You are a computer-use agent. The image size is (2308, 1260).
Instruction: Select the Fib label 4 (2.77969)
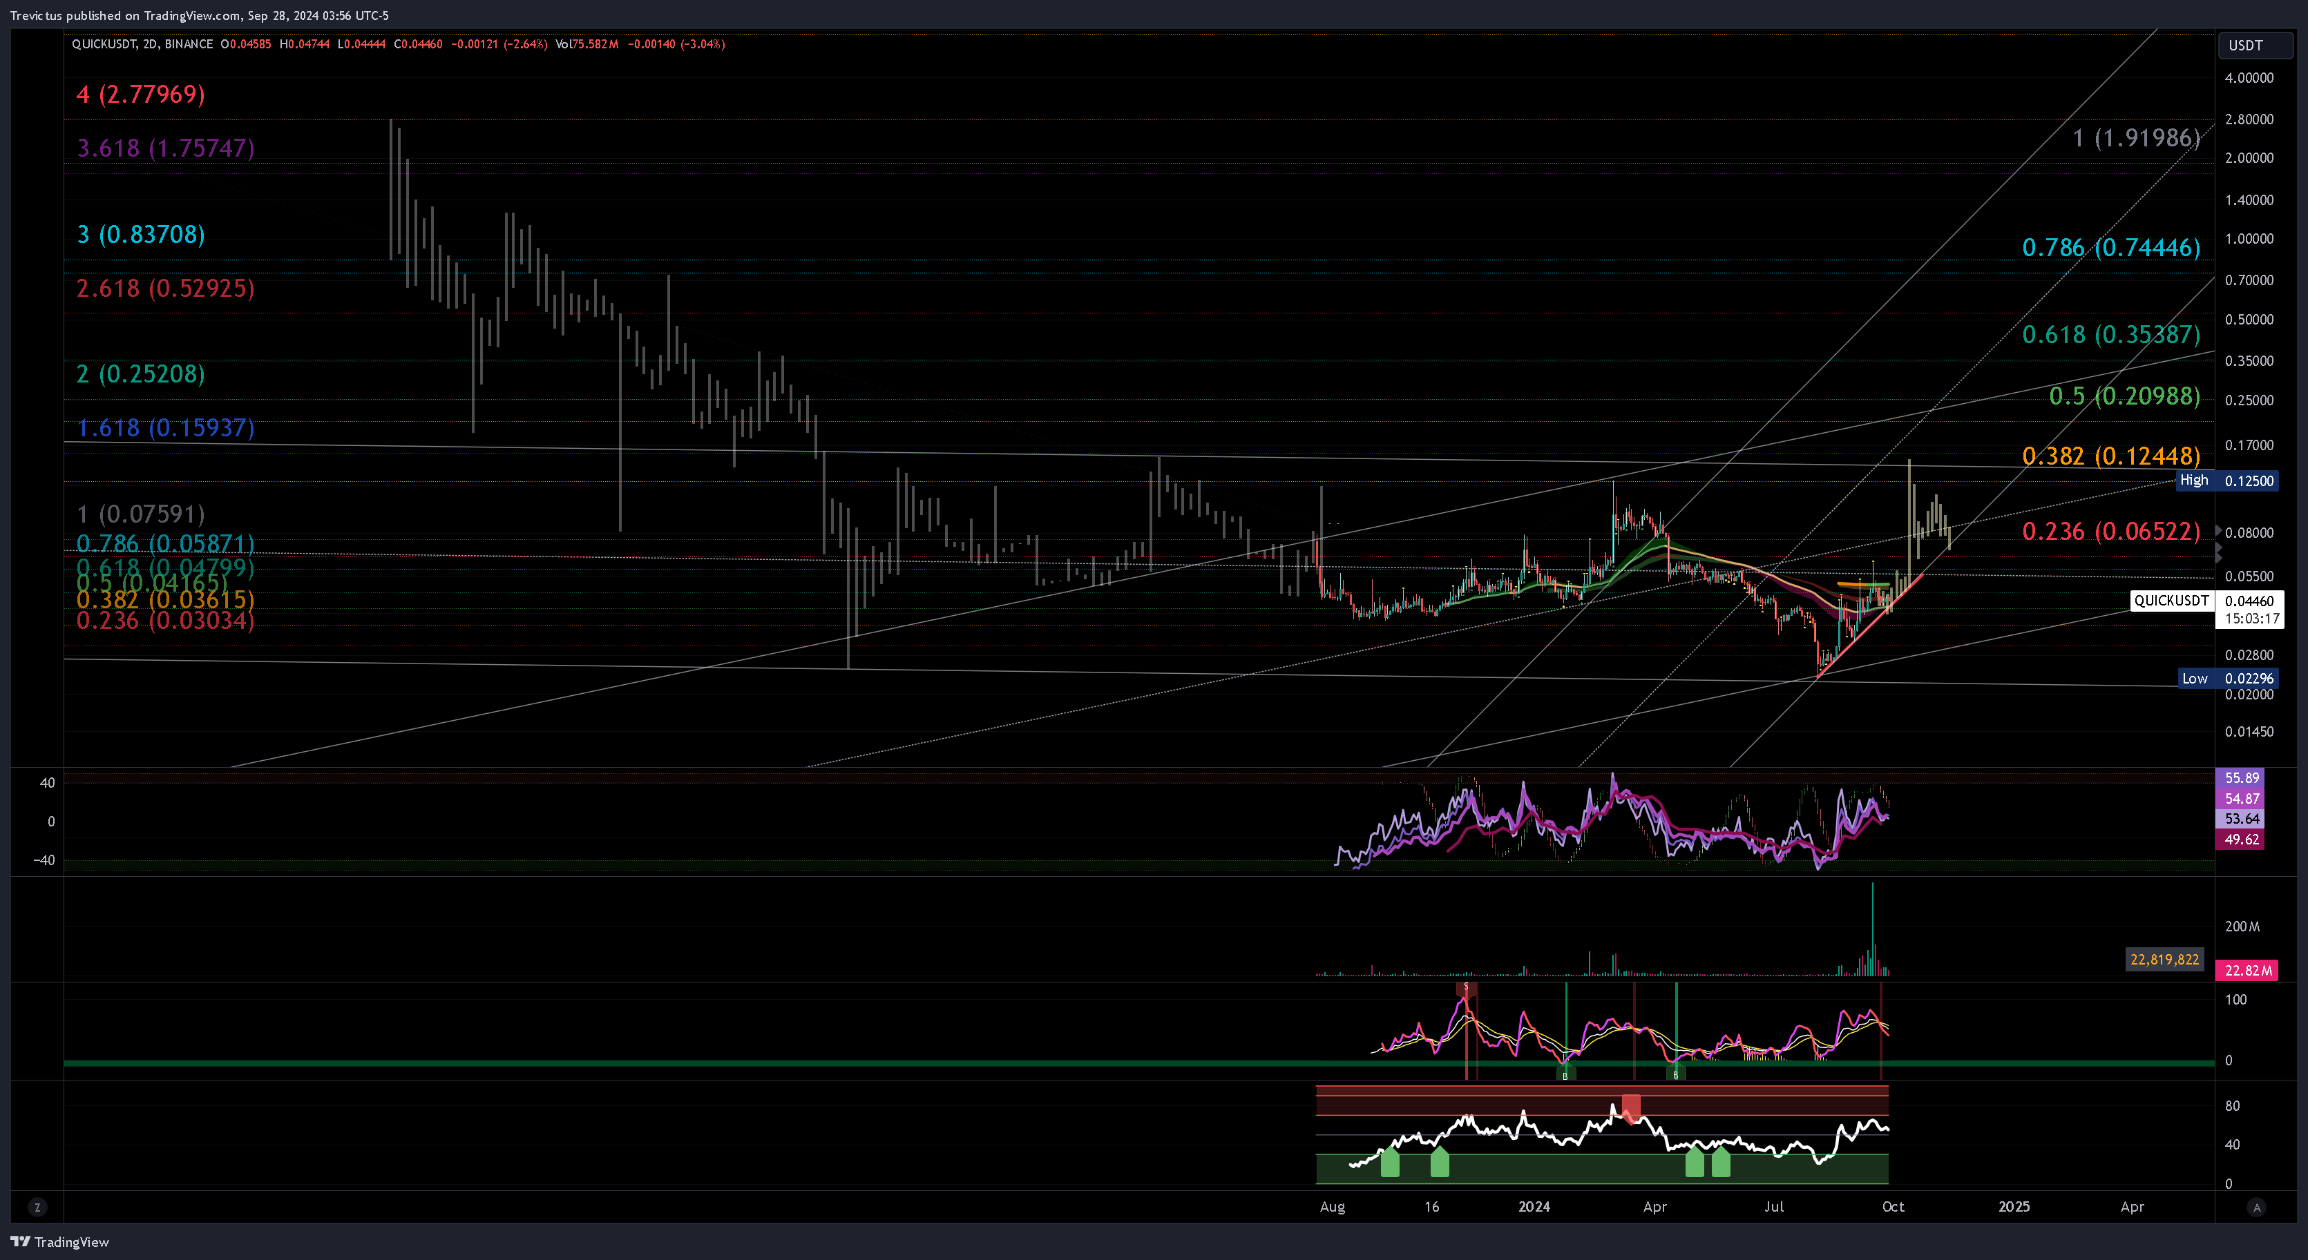tap(141, 94)
